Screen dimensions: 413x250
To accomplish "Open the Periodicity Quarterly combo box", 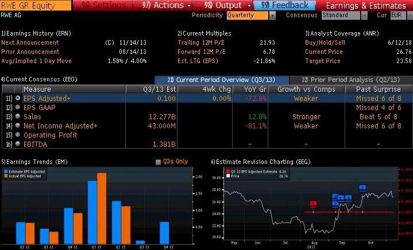I will click(x=248, y=15).
